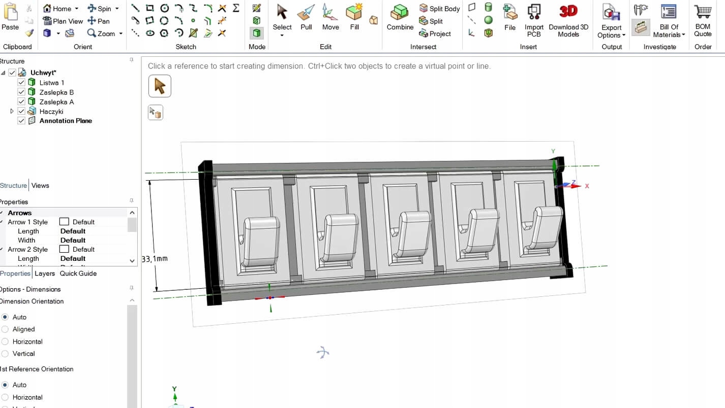Switch to Sketch mode
Image resolution: width=725 pixels, height=408 pixels.
click(x=257, y=8)
